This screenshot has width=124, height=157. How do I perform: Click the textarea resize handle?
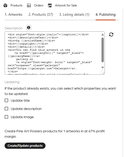[x=103, y=73]
